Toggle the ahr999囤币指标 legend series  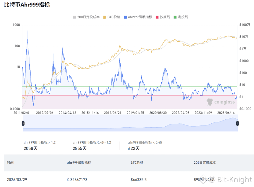138,17
